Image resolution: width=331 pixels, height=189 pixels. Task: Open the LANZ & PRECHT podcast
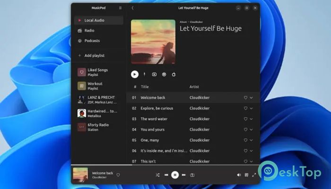tap(98, 100)
